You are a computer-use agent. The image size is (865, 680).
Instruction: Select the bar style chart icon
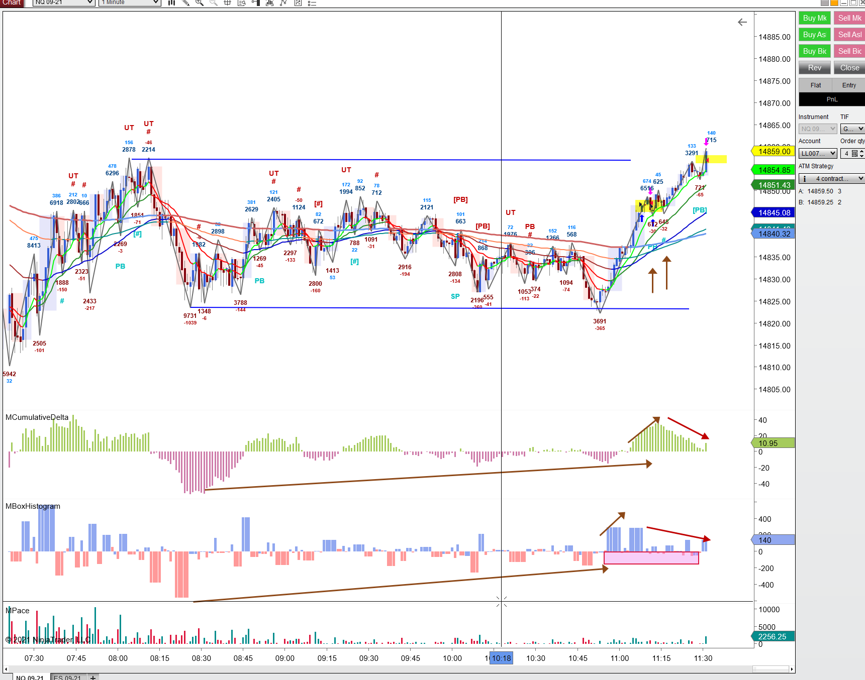(171, 3)
